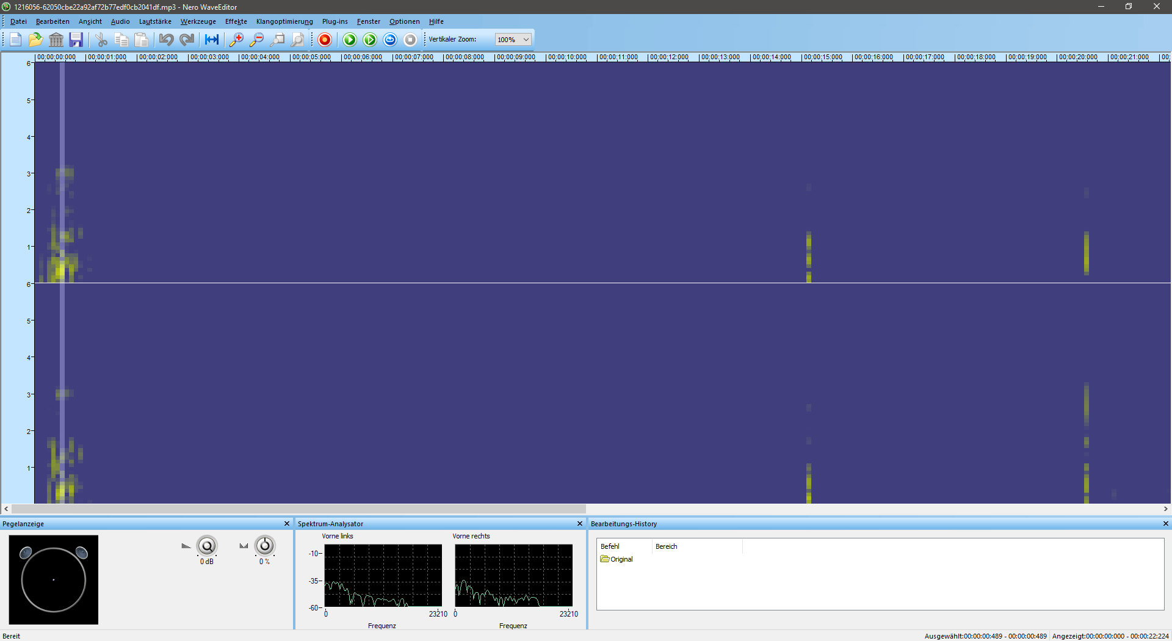Image resolution: width=1172 pixels, height=641 pixels.
Task: Click the "0 dB" value label
Action: [x=207, y=562]
